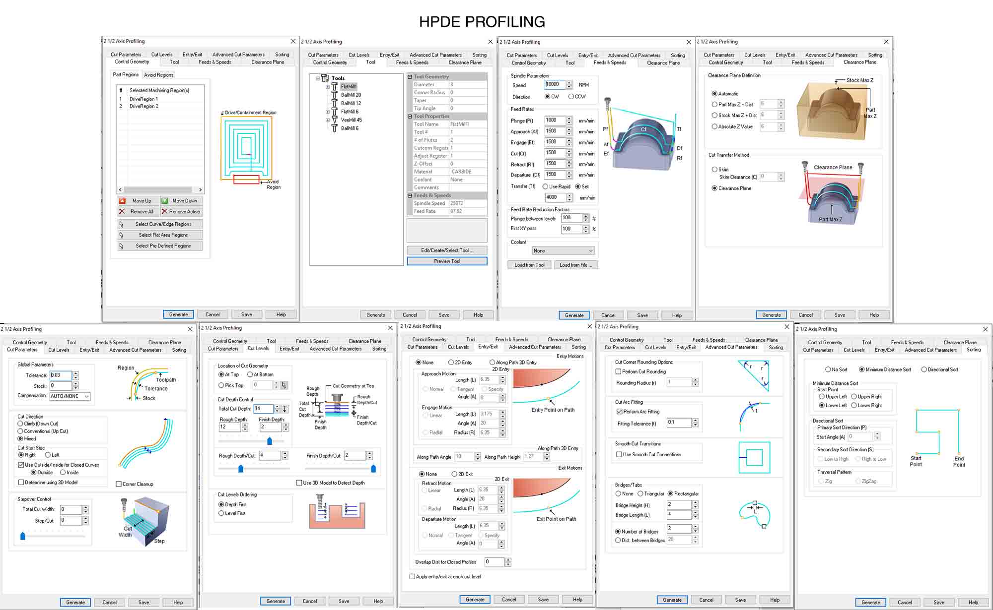Click the Load from File button
This screenshot has width=993, height=610.
coord(576,265)
